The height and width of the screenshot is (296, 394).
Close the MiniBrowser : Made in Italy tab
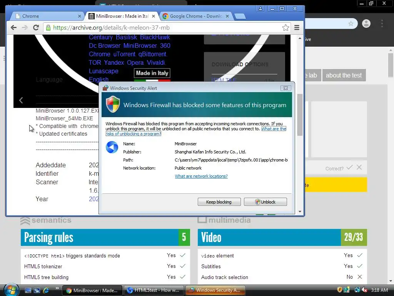coord(154,16)
